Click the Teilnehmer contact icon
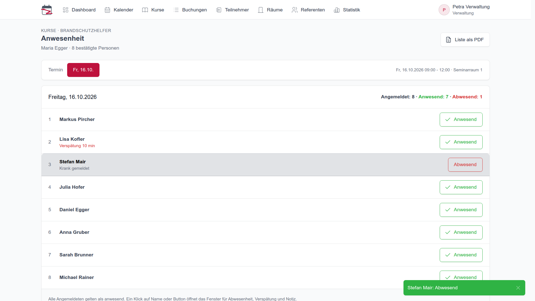 (219, 10)
